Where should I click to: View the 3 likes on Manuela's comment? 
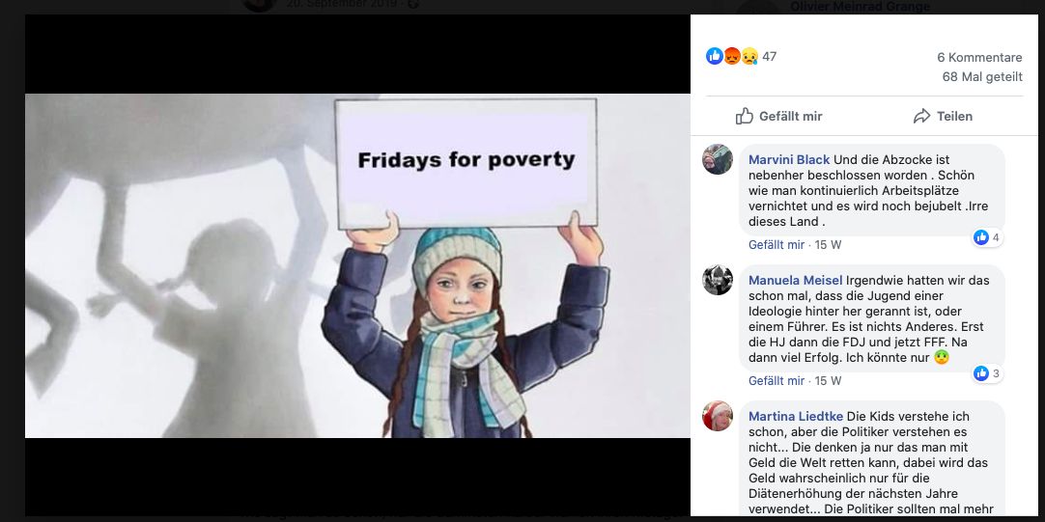[988, 373]
